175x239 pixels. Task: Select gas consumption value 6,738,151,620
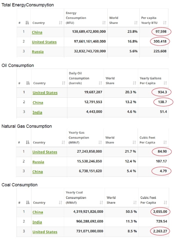pos(90,171)
